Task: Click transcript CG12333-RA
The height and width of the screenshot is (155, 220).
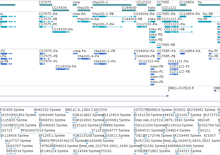Action: [x=147, y=24]
